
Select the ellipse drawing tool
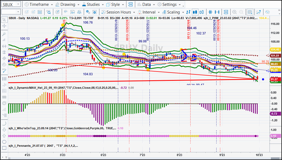coord(4,142)
